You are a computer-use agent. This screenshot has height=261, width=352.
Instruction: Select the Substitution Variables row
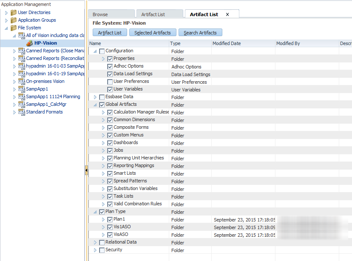pyautogui.click(x=220, y=189)
